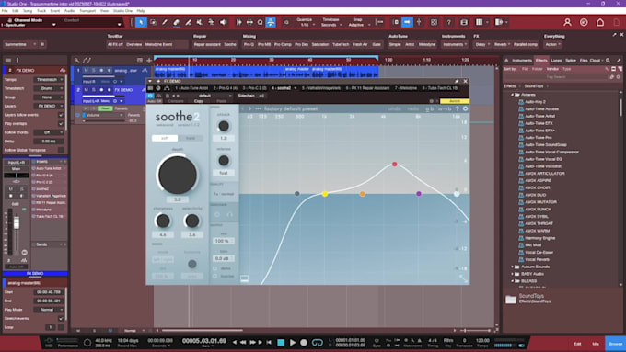
Task: Click the user account icon
Action: [x=567, y=22]
